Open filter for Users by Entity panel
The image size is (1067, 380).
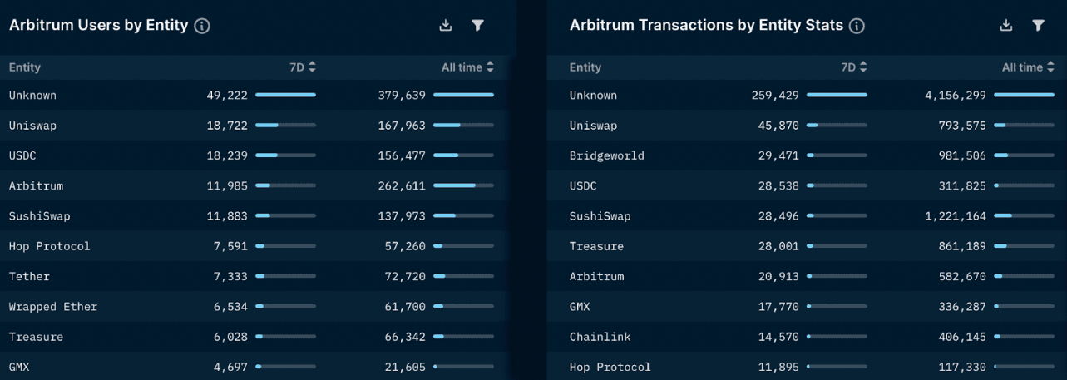[477, 26]
